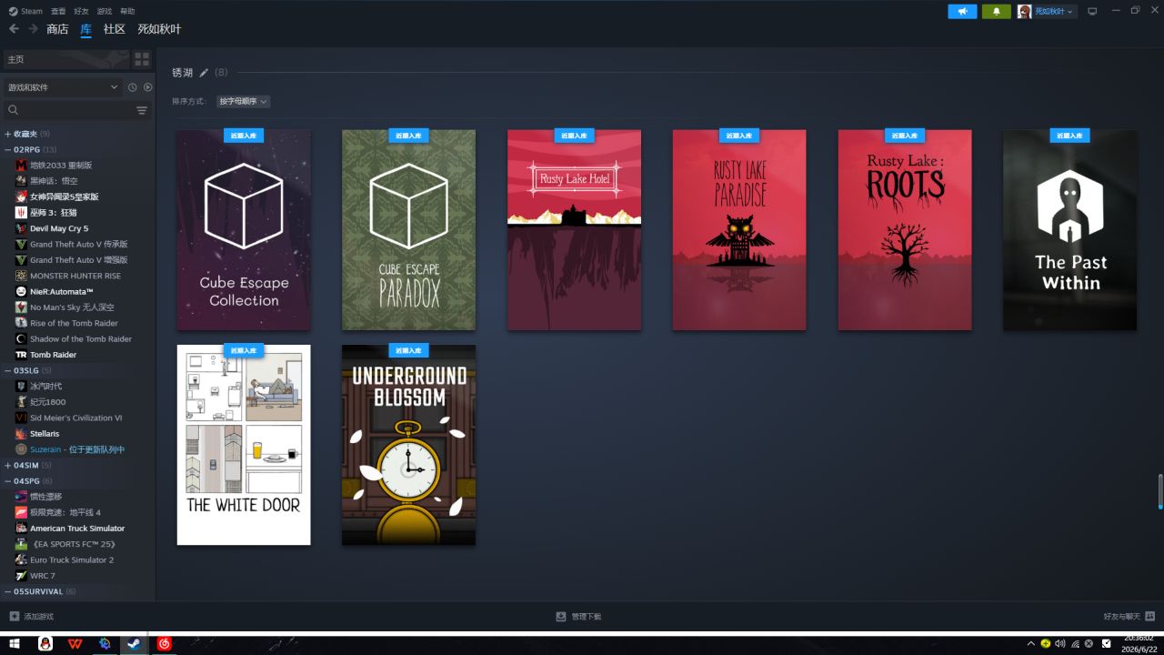Toggle the ready-to-play filter icon
This screenshot has width=1164, height=655.
147,87
